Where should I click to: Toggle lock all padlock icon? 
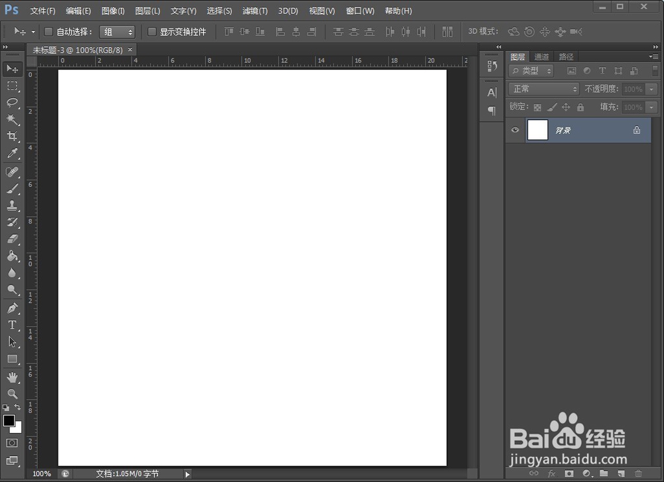point(580,107)
